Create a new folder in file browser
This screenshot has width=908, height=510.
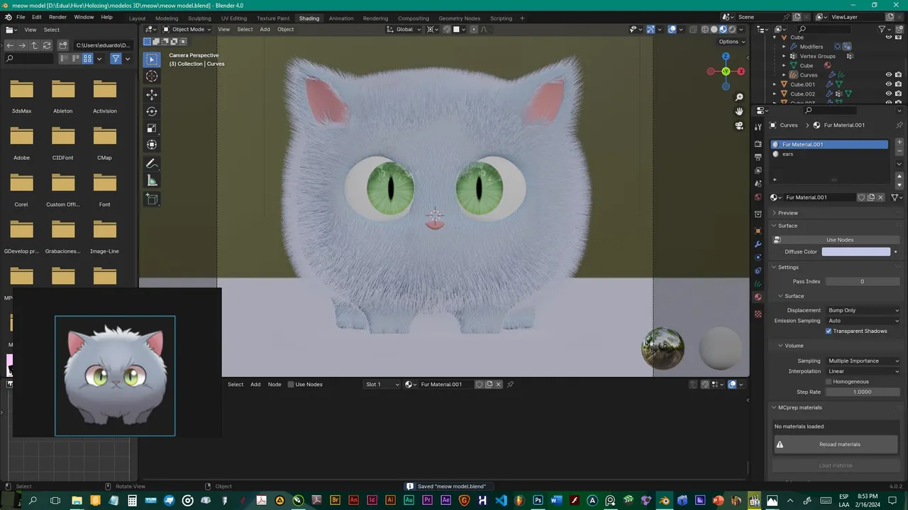point(63,45)
